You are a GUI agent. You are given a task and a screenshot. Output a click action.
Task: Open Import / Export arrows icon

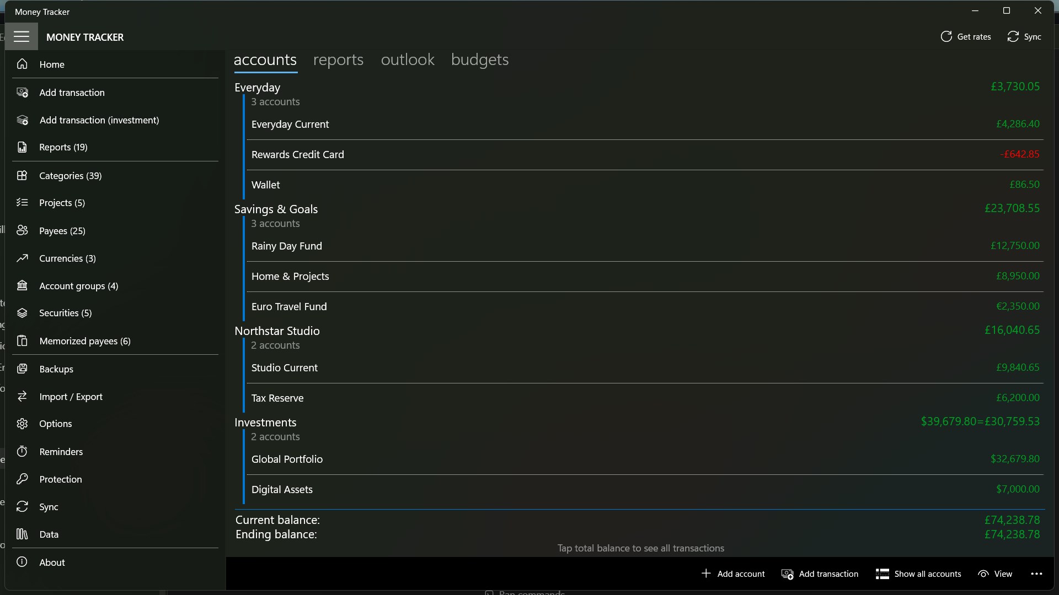point(22,397)
